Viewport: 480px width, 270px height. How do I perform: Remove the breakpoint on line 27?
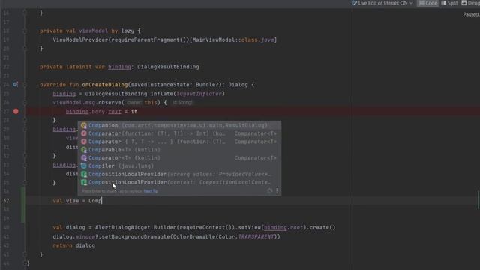(x=16, y=112)
